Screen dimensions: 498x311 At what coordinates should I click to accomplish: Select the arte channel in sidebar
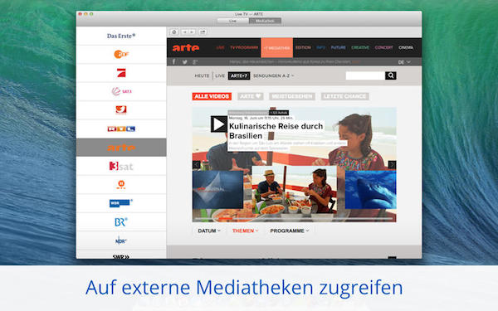click(121, 148)
